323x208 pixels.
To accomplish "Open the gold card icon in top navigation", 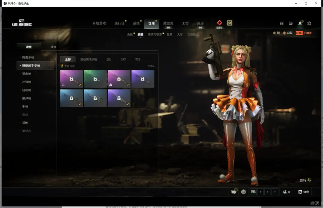I will (229, 23).
